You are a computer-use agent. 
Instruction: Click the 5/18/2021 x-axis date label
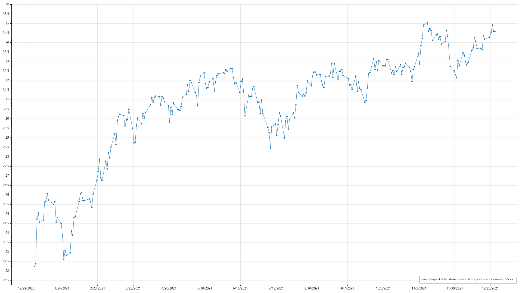pos(204,288)
